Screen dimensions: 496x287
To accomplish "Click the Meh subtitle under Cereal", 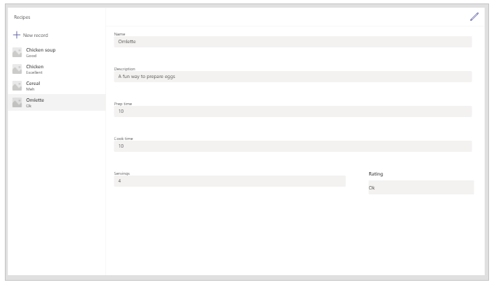I will coord(30,89).
